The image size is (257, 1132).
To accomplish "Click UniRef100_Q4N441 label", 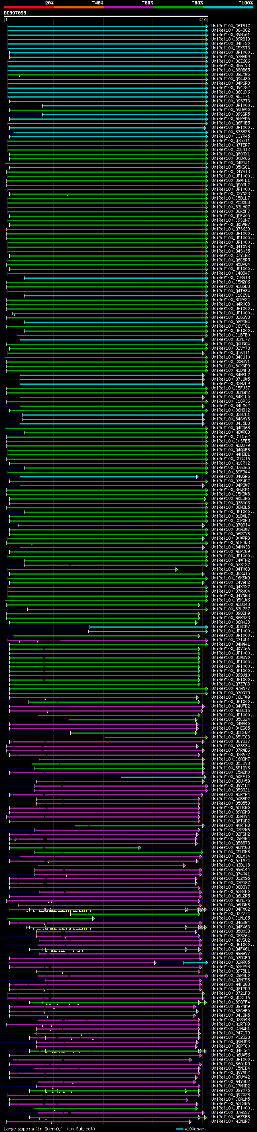I will tap(230, 644).
